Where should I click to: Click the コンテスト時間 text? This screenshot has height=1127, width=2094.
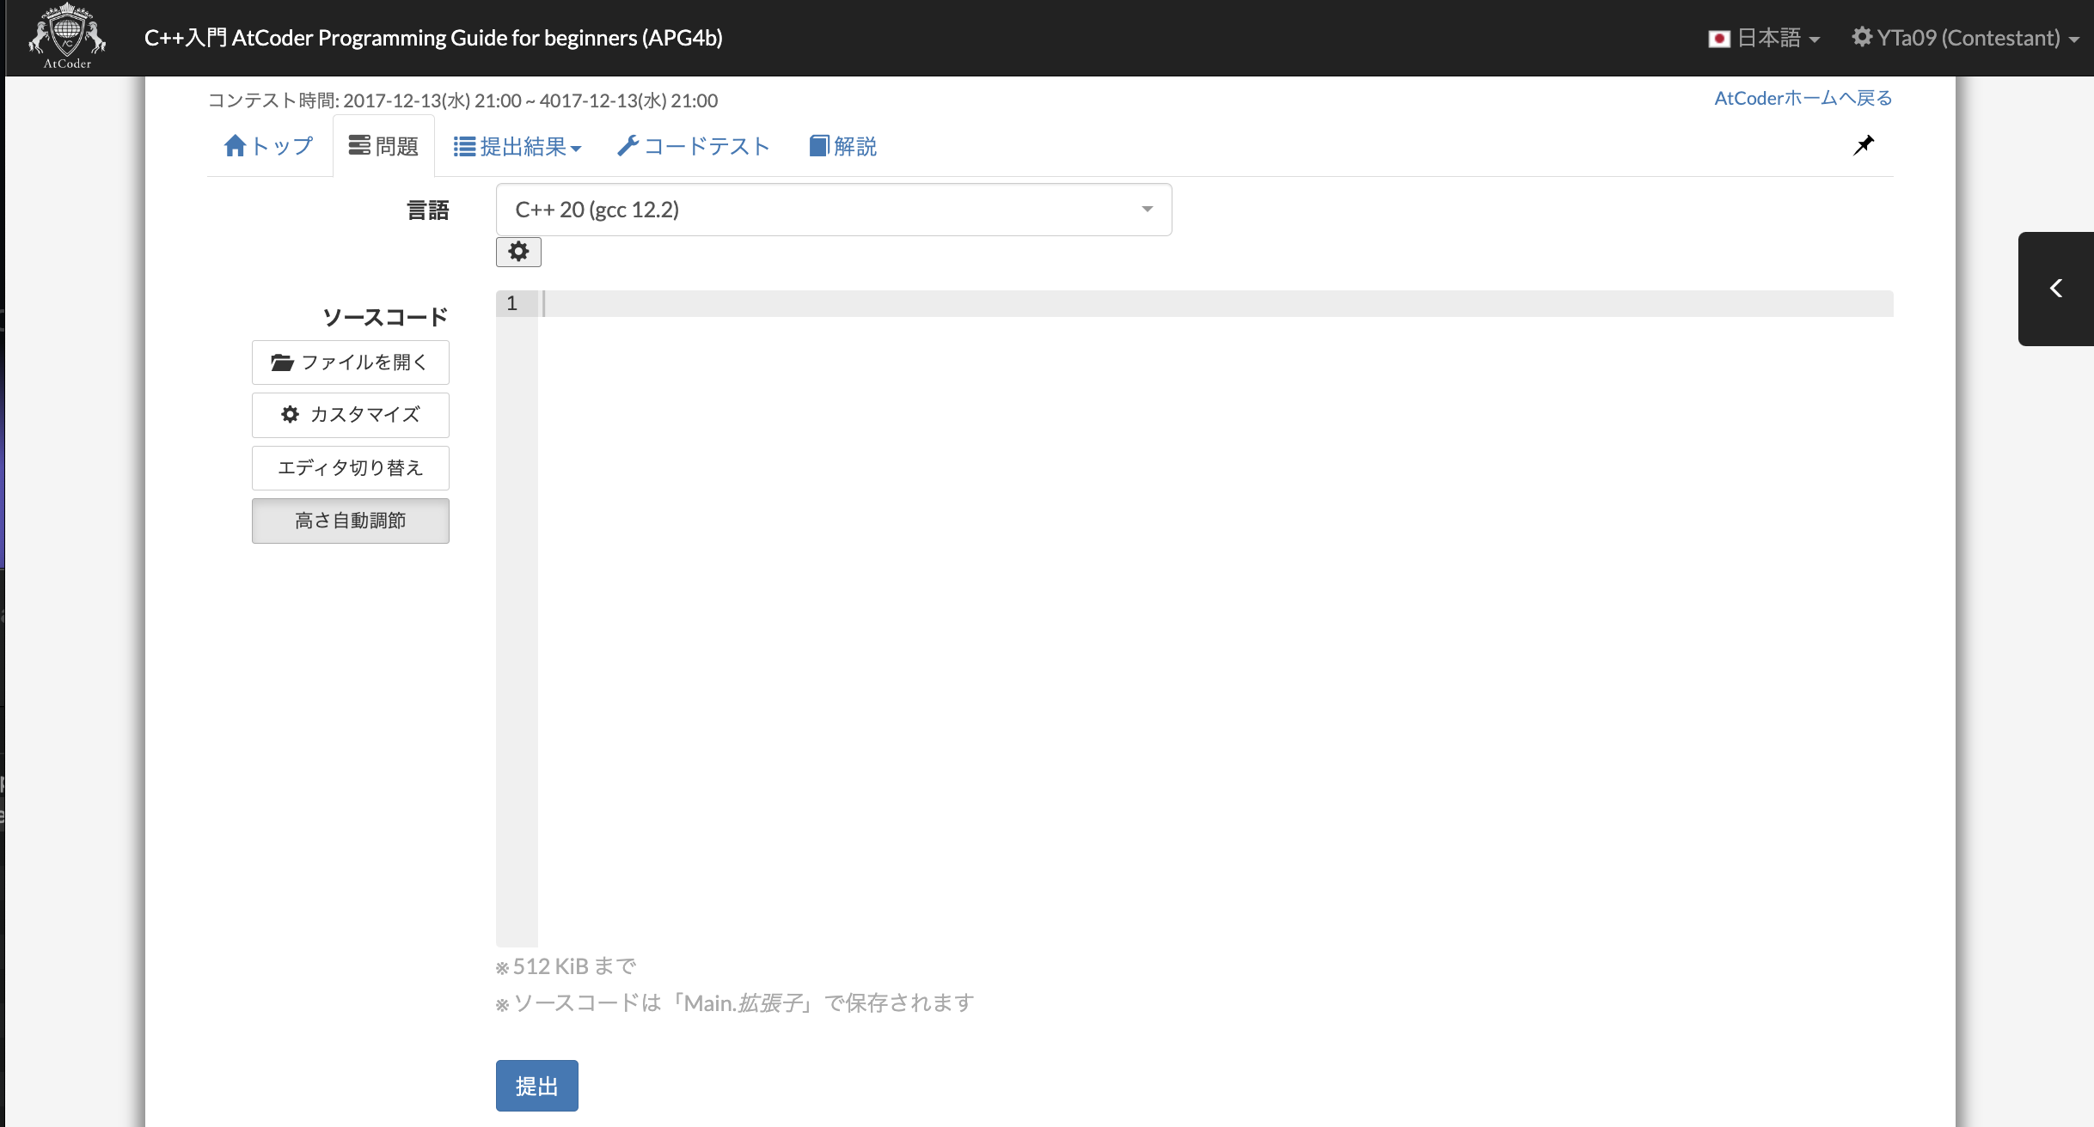coord(462,101)
